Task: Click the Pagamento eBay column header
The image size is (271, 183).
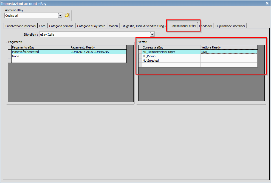Action: [x=41, y=47]
